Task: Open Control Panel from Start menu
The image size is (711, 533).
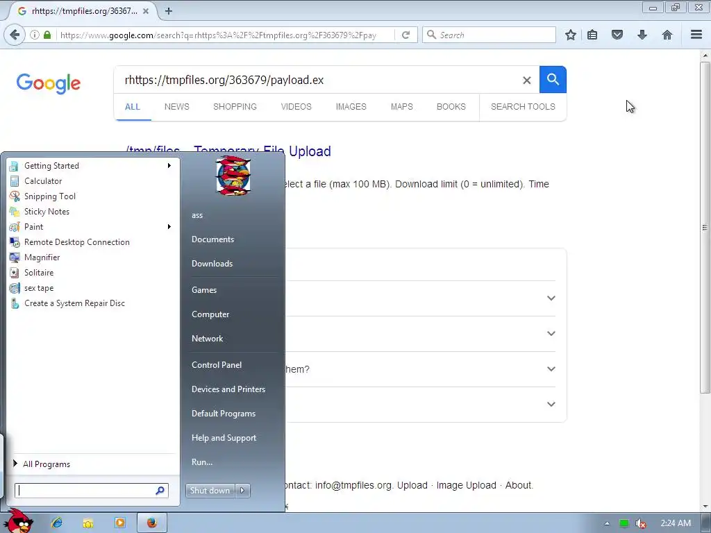Action: tap(217, 365)
